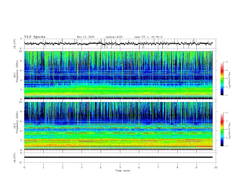Screen dimensions: 243x188
Task: Click the "ch.1(V)" waveform axis label
Action: (15, 44)
